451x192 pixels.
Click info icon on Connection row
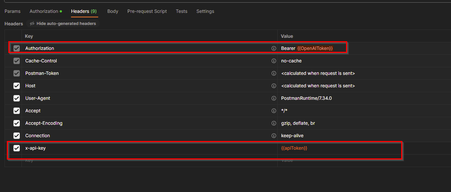point(273,136)
